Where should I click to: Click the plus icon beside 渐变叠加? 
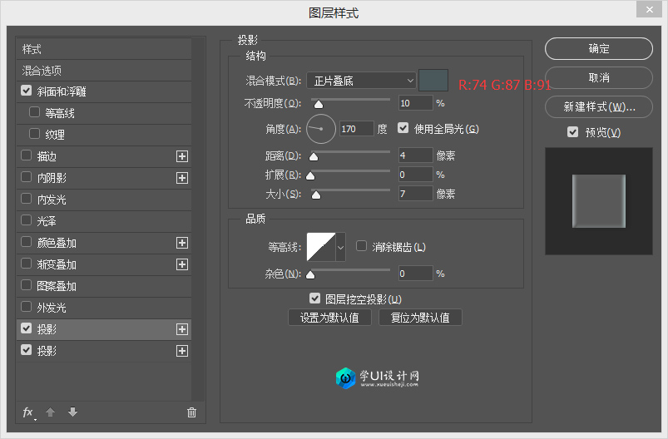pos(182,264)
